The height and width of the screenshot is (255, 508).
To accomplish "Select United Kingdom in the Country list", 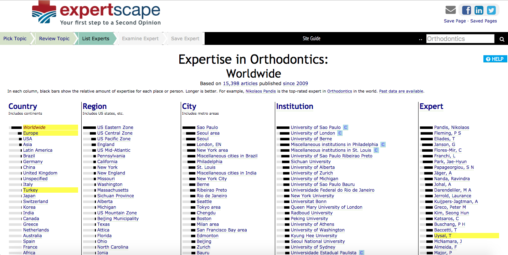I will point(40,173).
